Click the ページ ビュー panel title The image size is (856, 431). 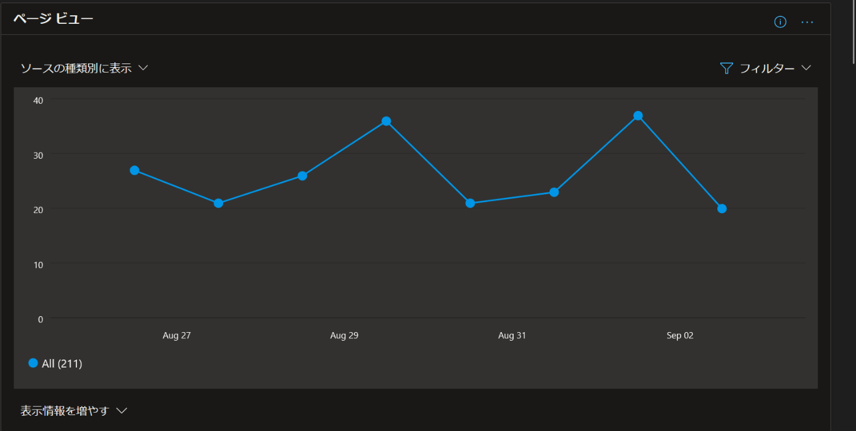pos(53,19)
